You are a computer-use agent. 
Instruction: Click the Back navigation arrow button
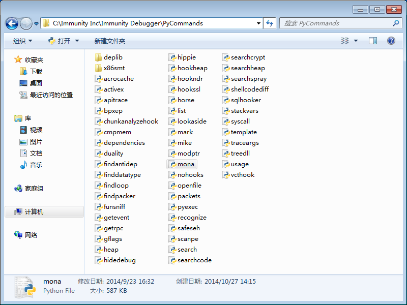12,23
